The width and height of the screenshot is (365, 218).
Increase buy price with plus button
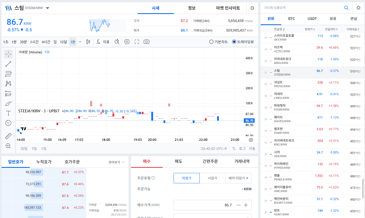point(246,205)
